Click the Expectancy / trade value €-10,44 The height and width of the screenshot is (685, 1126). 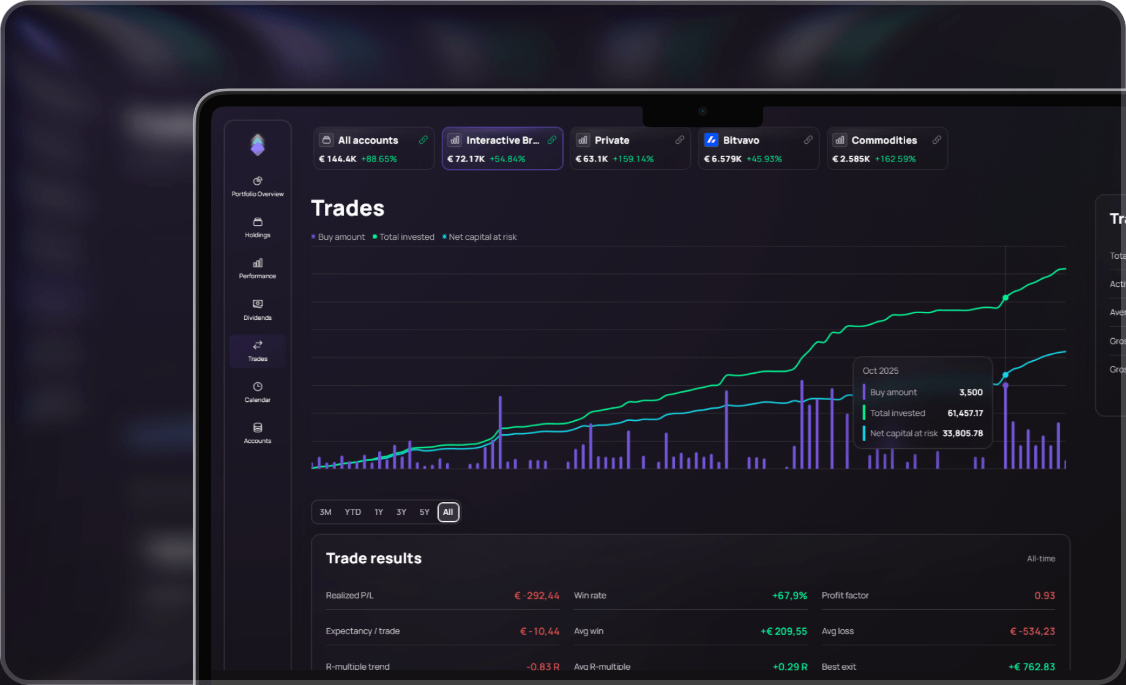pos(539,631)
